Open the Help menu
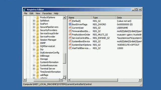 point(56,13)
